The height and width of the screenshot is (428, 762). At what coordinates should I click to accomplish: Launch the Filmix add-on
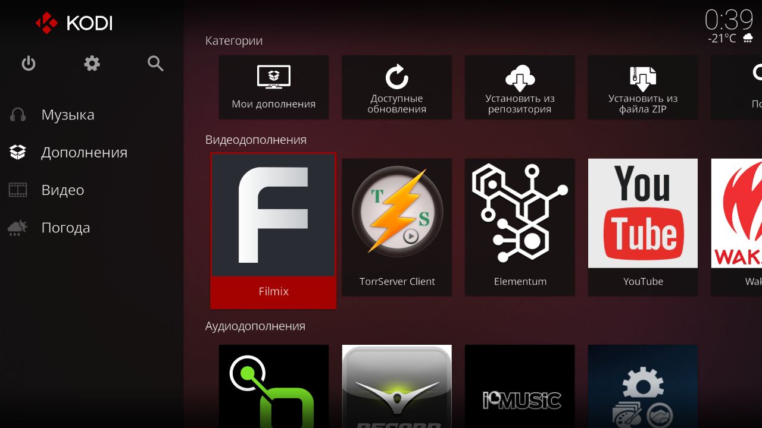click(x=273, y=231)
